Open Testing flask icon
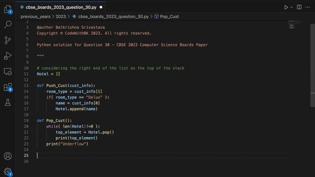The height and width of the screenshot is (177, 315). [x=8, y=103]
